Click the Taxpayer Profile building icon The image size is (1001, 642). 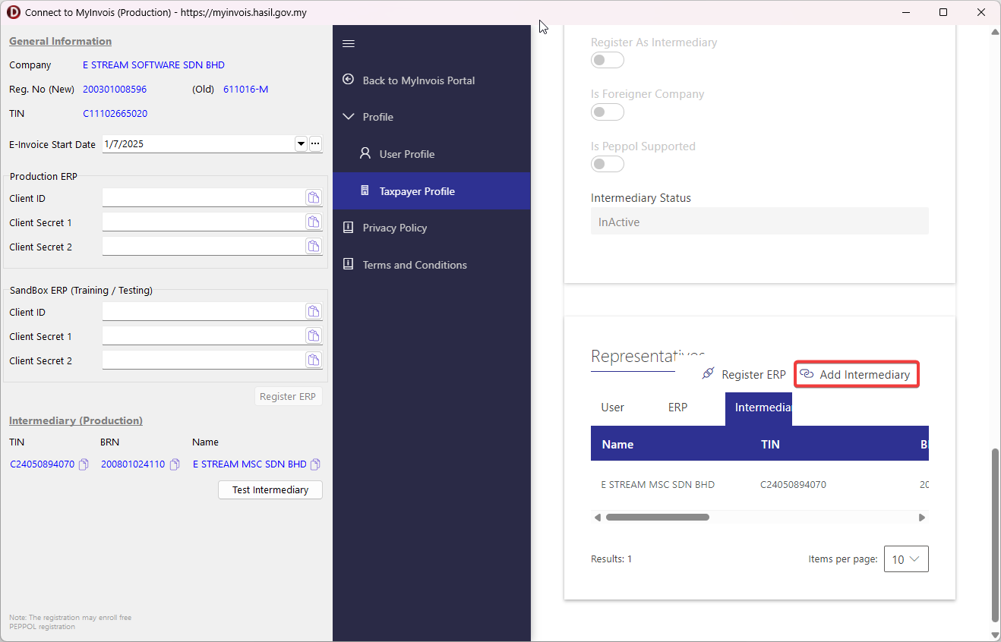click(x=365, y=190)
